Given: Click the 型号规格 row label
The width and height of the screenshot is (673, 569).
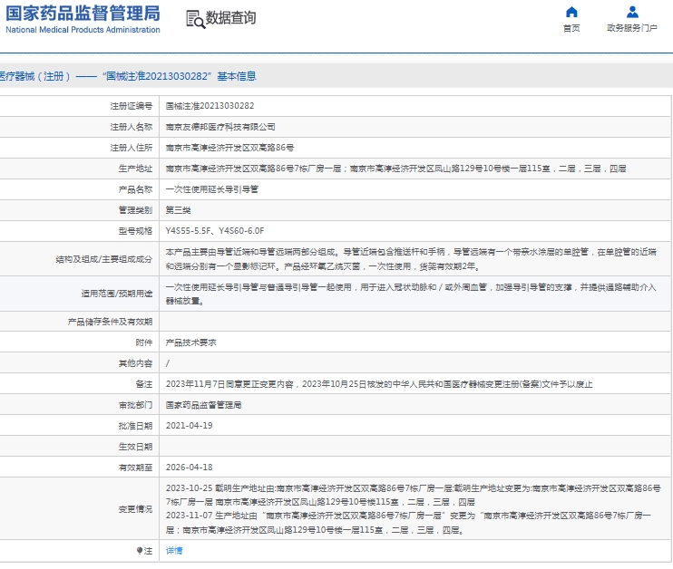Looking at the screenshot, I should 136,231.
